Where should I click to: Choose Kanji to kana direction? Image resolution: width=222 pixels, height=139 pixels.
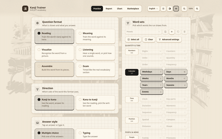(x=54, y=103)
